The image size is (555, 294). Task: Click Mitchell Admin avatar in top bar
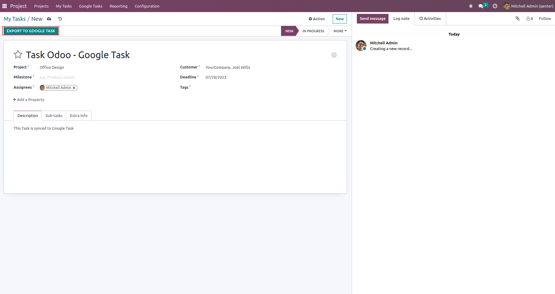pos(507,6)
